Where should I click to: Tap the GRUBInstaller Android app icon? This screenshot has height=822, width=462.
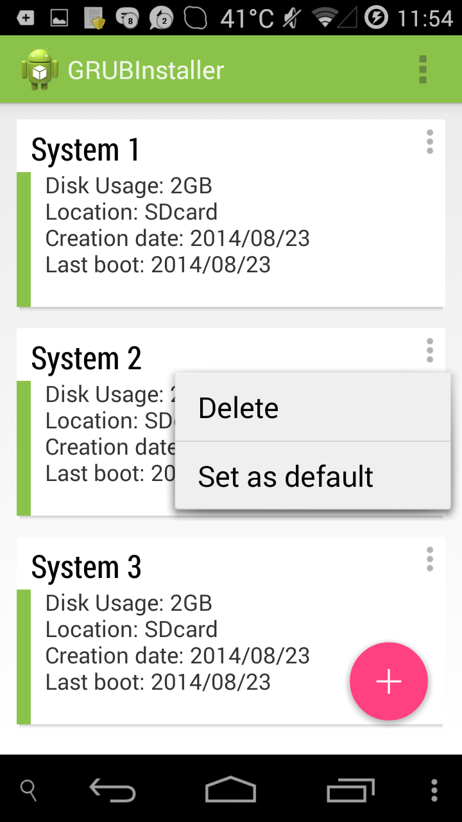(x=40, y=69)
